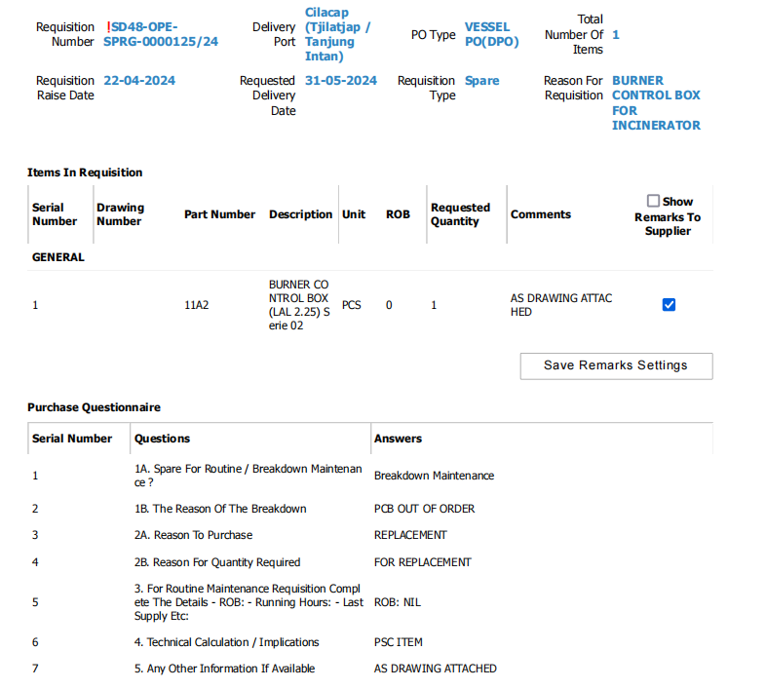
Task: Open requisition number SD48-OPE-SPRG-0000125/24
Action: (161, 34)
